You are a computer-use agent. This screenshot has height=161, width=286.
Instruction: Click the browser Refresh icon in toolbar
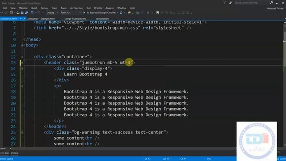(121, 13)
